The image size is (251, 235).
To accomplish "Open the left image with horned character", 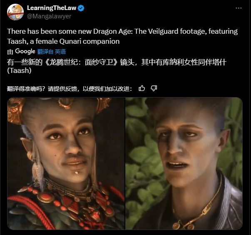I will (x=66, y=164).
